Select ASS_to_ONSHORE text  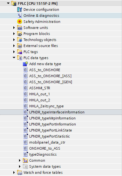(45, 70)
